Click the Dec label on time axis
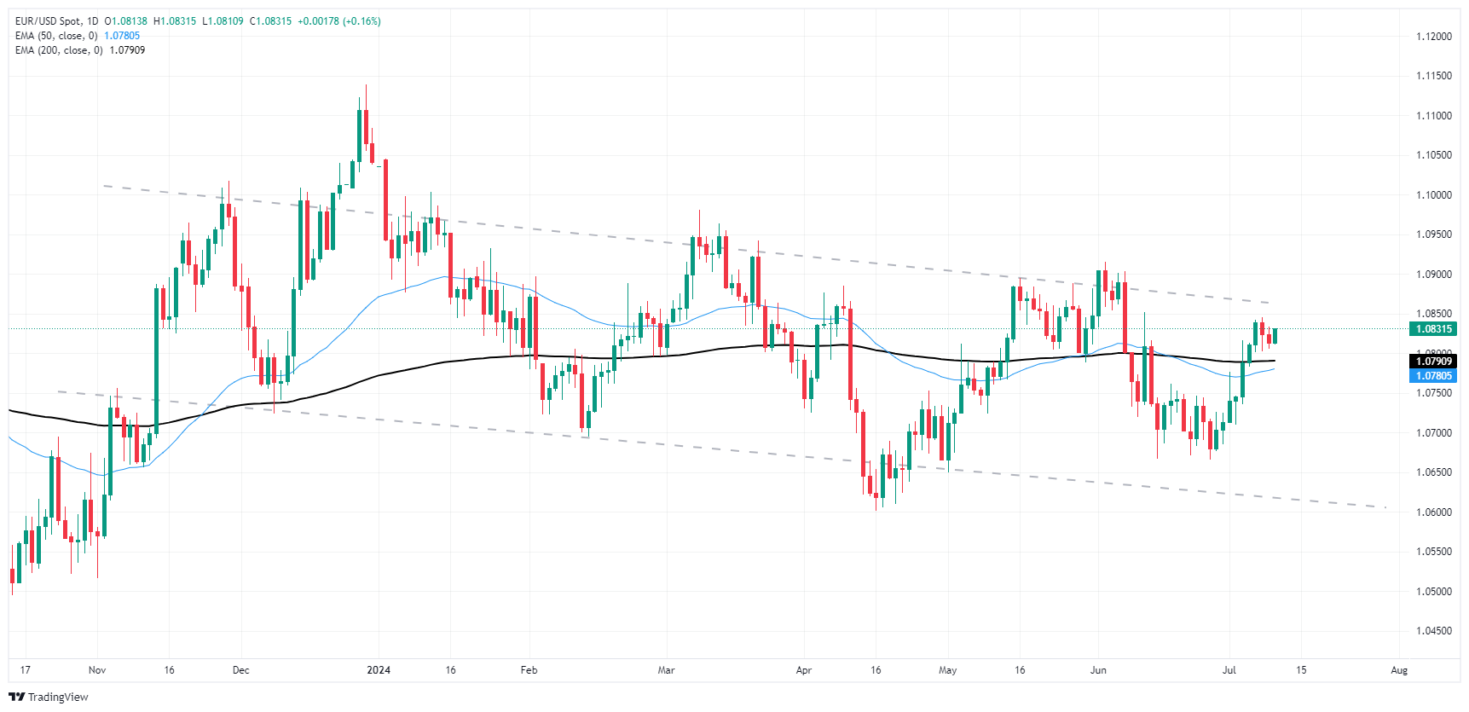Viewport: 1469px width, 712px height. click(241, 670)
